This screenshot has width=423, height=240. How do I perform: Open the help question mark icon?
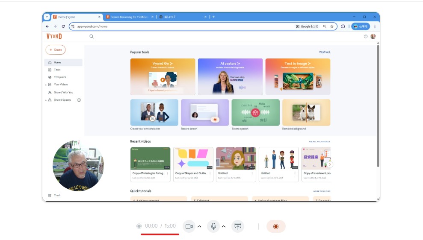tap(366, 36)
